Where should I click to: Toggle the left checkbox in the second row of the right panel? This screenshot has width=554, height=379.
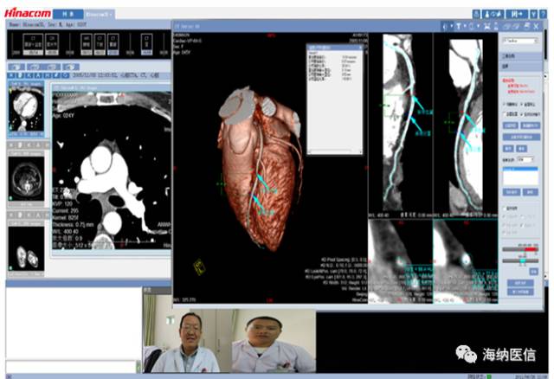point(505,114)
